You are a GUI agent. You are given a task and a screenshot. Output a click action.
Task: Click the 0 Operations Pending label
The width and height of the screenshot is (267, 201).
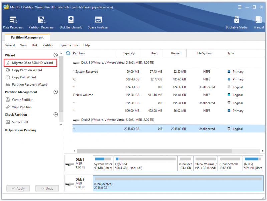tap(20, 130)
